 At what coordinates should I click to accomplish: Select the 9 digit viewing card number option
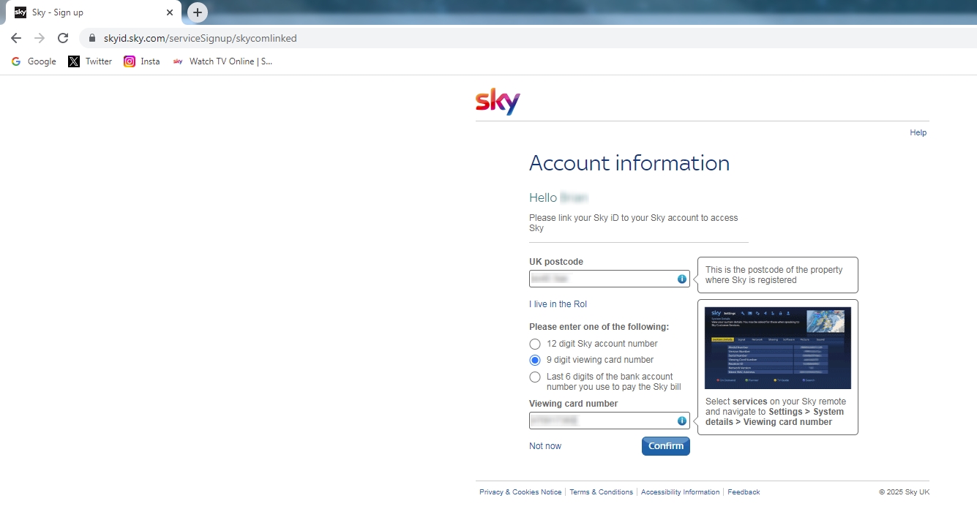pyautogui.click(x=535, y=360)
